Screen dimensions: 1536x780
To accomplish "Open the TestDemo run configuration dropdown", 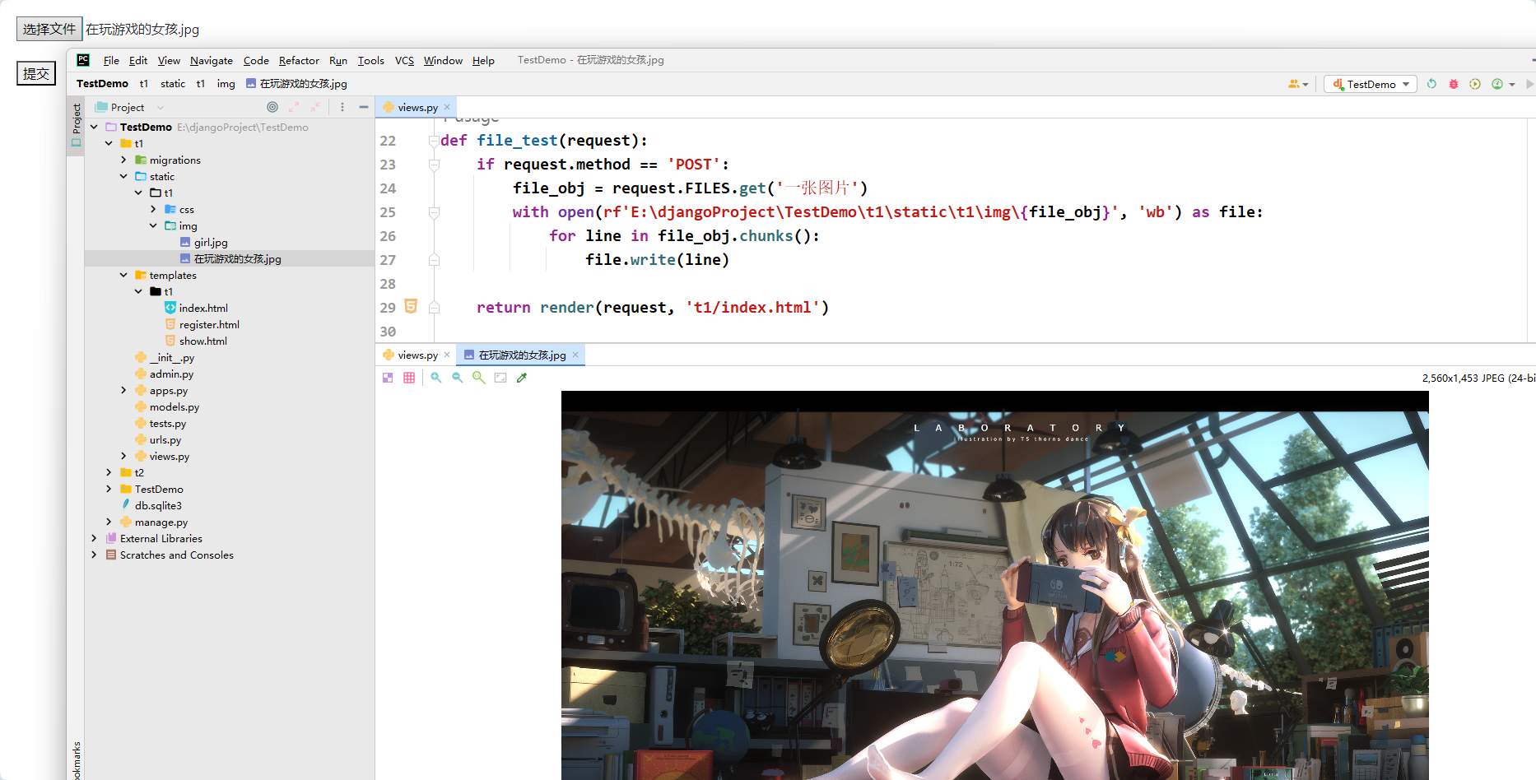I will [x=1370, y=84].
